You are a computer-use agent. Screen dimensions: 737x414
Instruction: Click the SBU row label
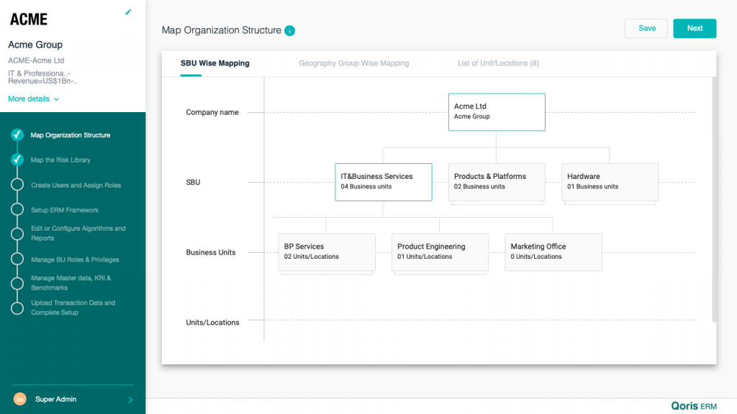click(x=193, y=183)
